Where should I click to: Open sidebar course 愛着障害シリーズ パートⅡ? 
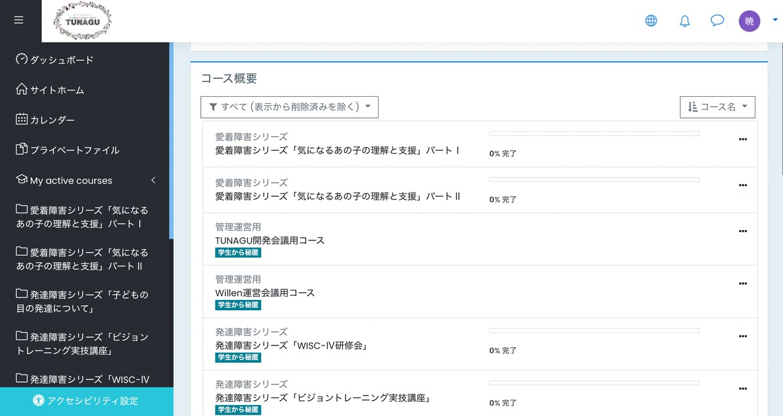(x=82, y=259)
